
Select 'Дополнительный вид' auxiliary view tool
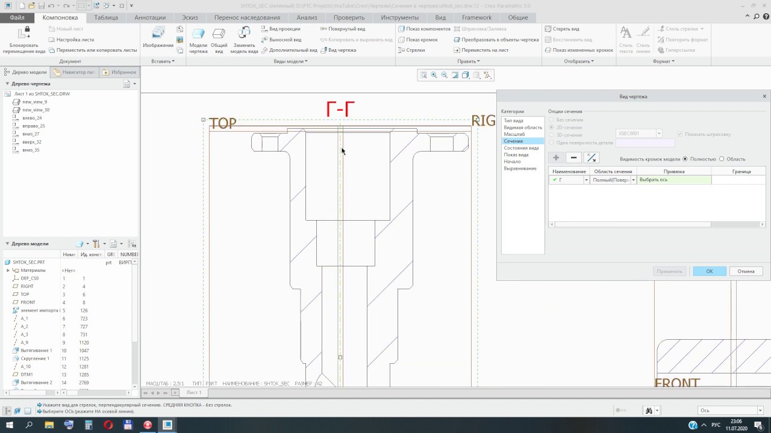[289, 50]
